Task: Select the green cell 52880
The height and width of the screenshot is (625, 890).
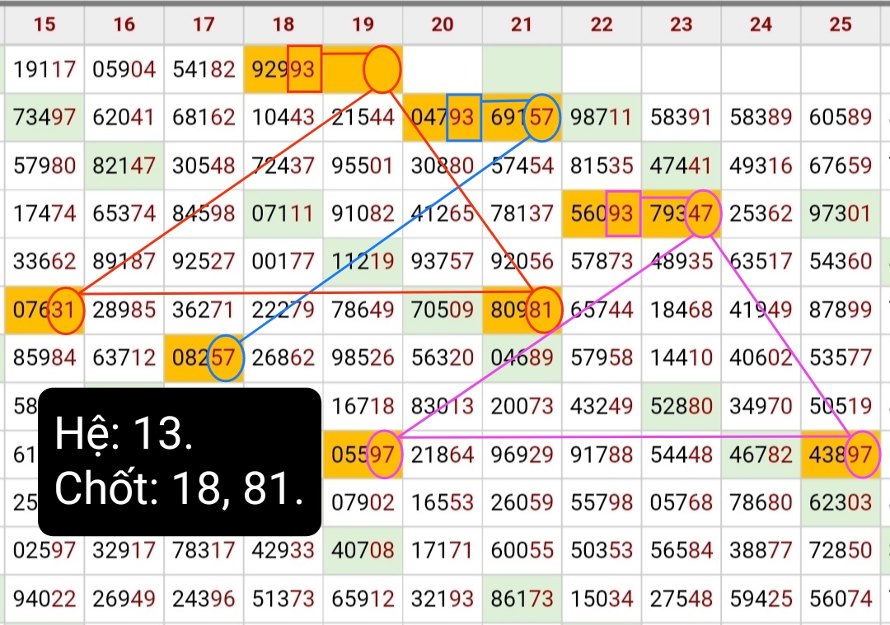Action: (x=682, y=406)
